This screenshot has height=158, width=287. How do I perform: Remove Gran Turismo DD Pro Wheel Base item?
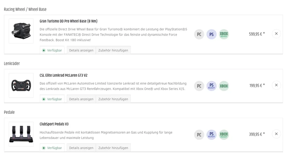coord(276,33)
